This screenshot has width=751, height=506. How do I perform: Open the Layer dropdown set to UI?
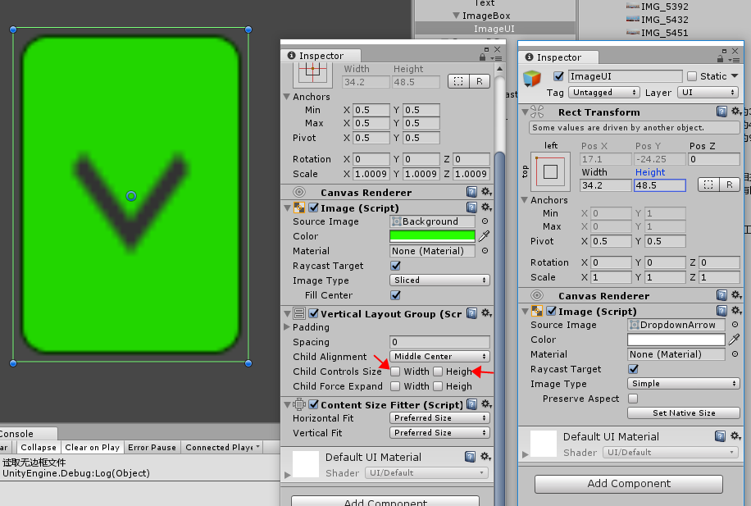coord(707,92)
